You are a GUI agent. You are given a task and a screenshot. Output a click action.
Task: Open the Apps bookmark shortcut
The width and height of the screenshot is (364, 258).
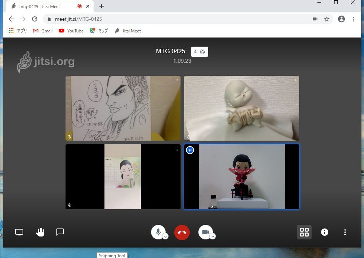coord(17,31)
